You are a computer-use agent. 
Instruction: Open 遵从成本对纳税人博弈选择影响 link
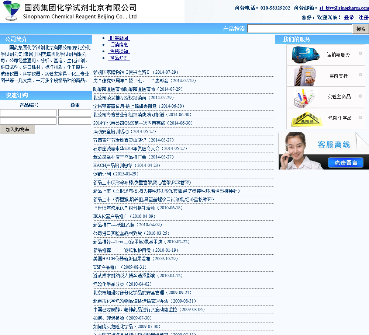click(x=138, y=276)
